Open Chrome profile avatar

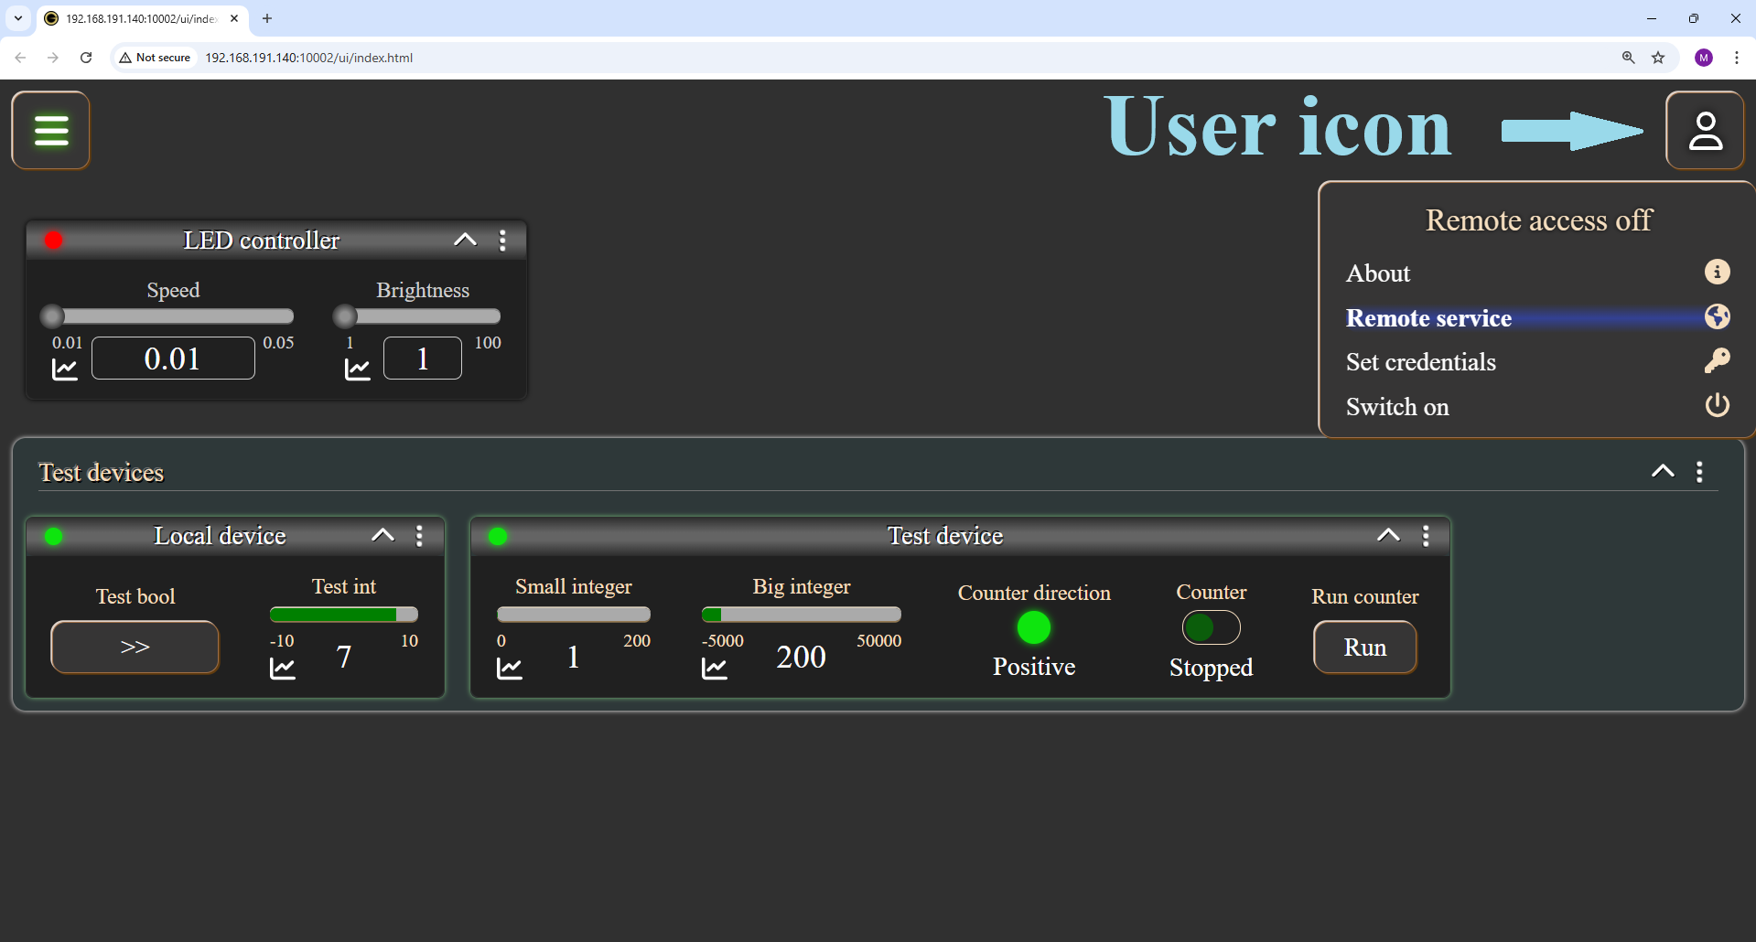coord(1704,58)
